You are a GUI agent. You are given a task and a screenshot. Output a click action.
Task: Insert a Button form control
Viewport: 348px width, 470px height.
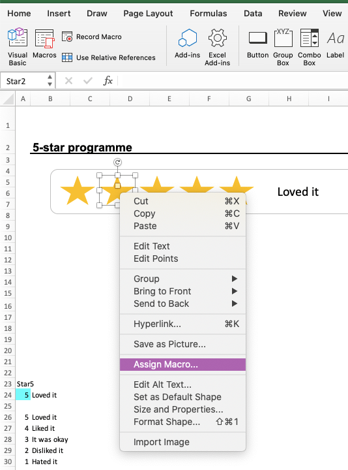(258, 38)
